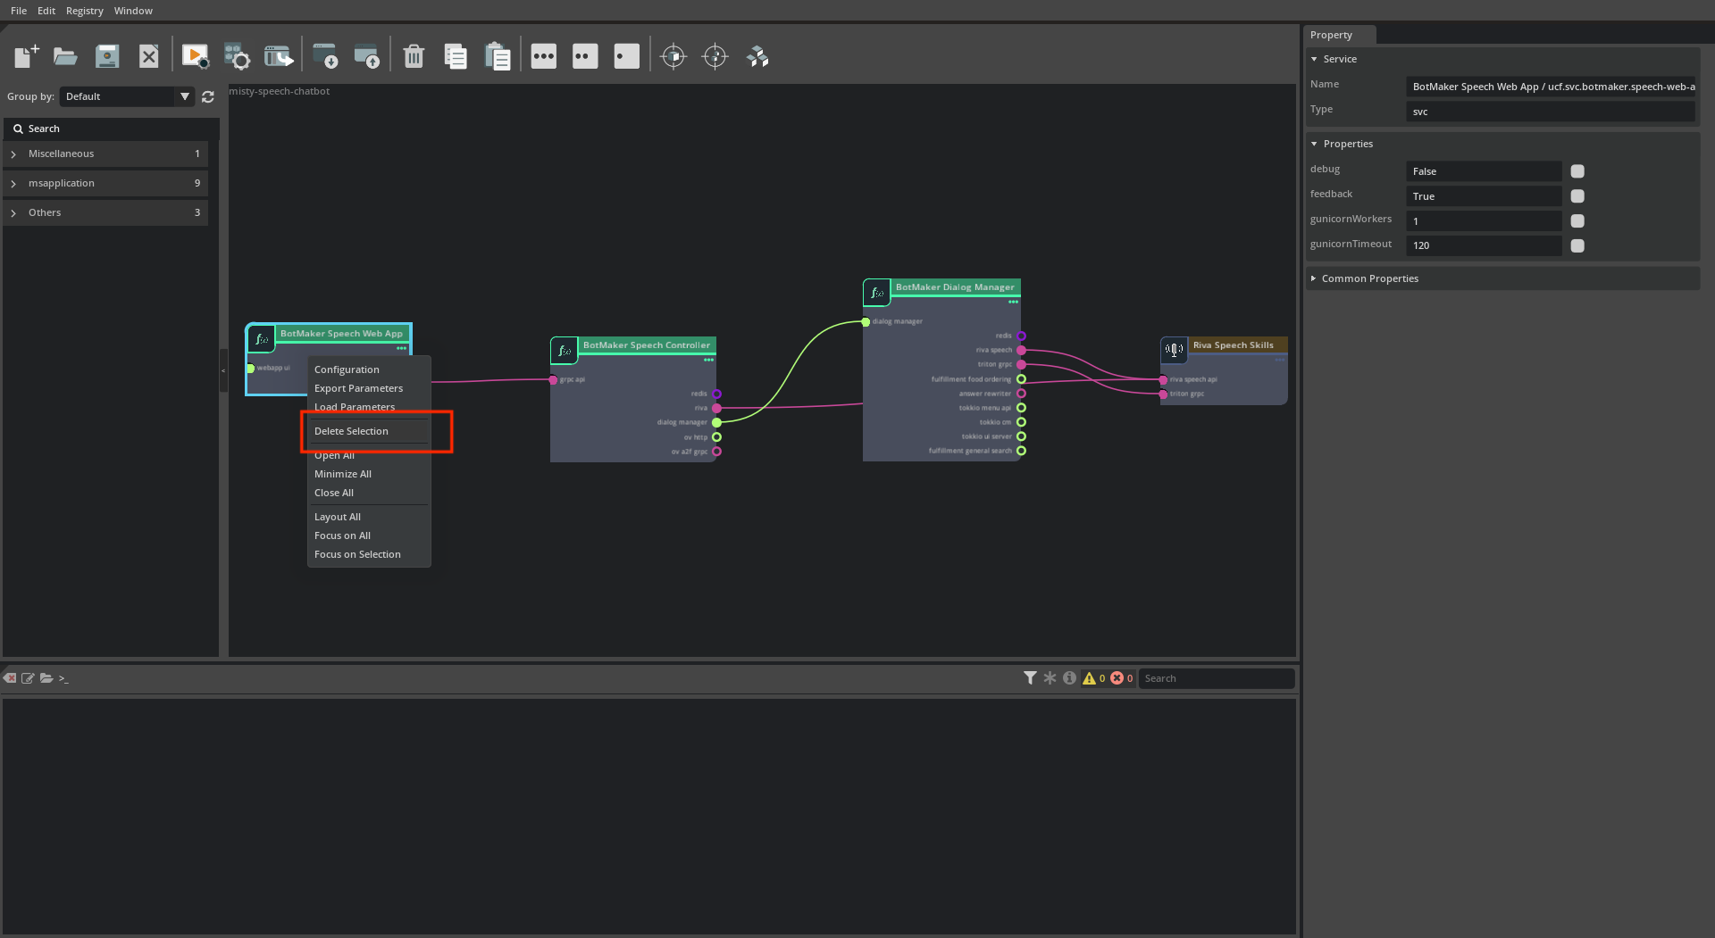The image size is (1715, 938).
Task: Select Focus on All in context menu
Action: click(x=369, y=535)
